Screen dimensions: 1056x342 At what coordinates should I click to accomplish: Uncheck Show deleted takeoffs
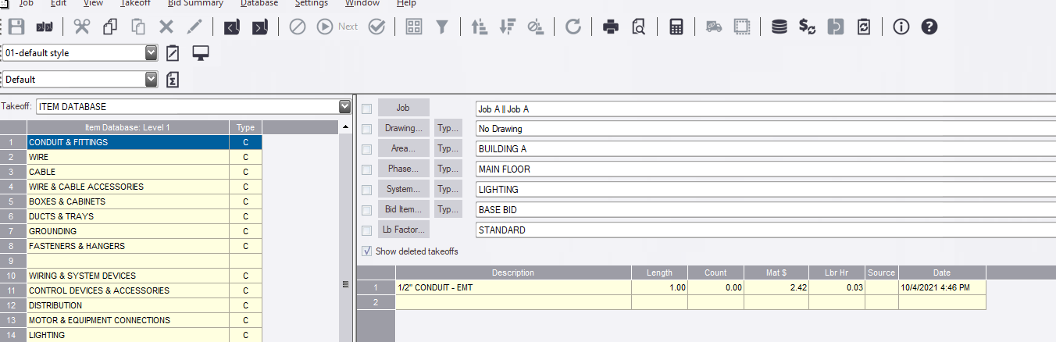[367, 251]
